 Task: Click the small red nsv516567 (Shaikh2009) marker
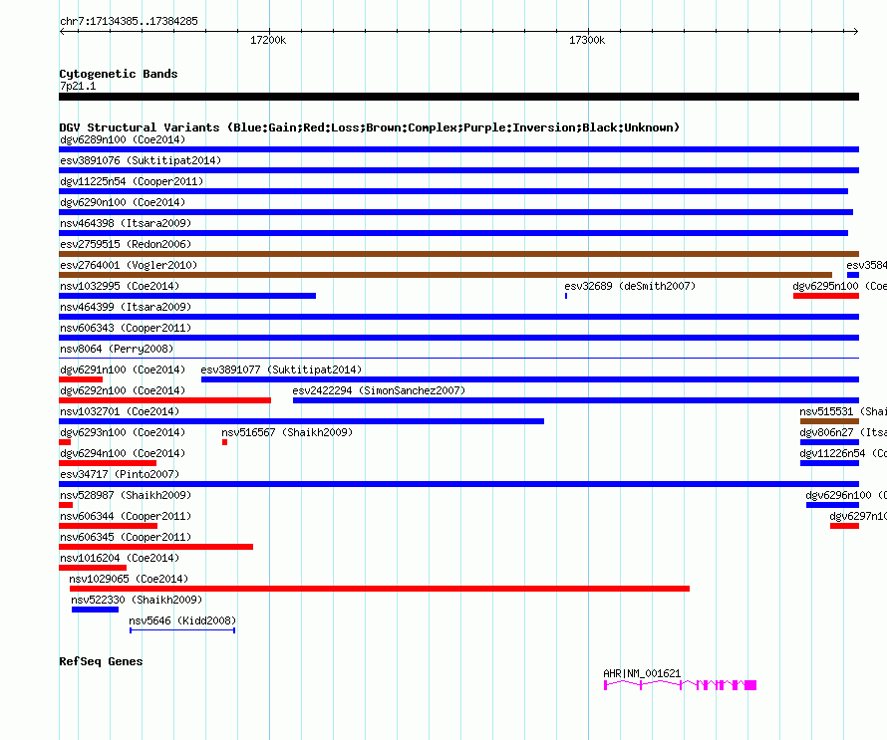tap(224, 442)
